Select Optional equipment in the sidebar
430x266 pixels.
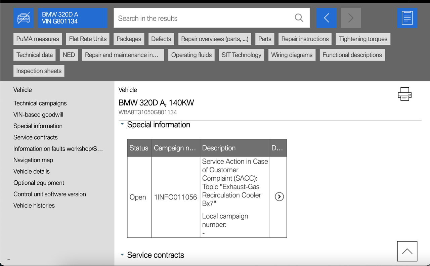point(39,183)
